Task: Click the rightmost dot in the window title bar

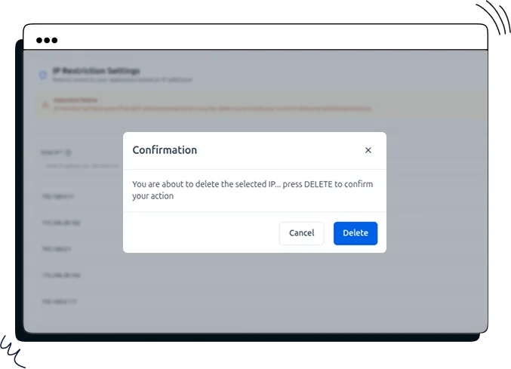Action: click(54, 40)
